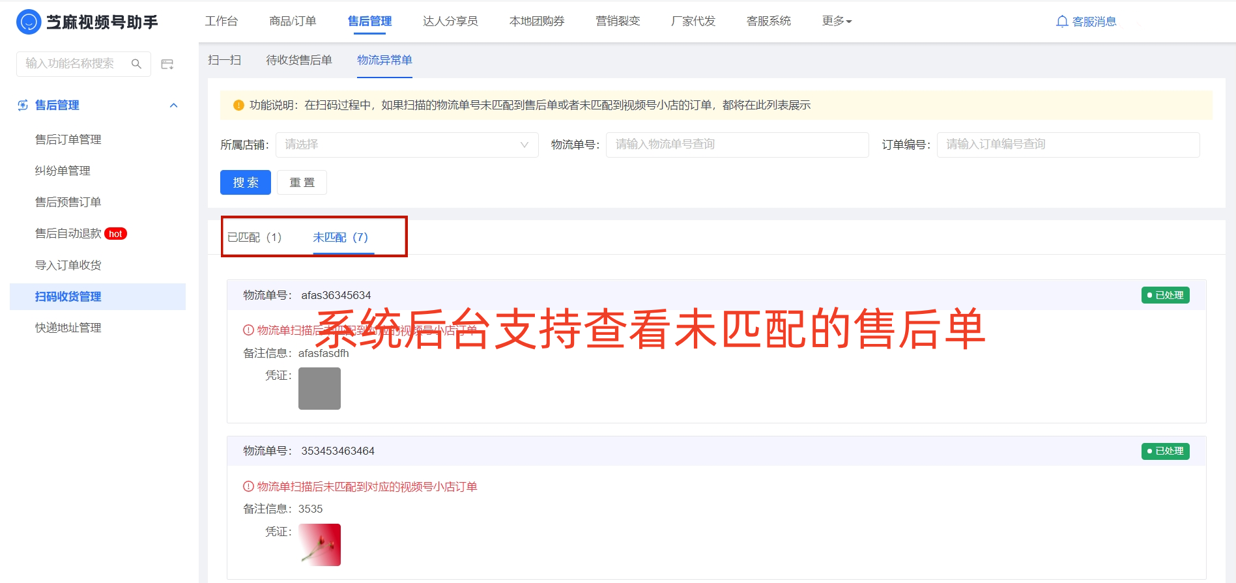This screenshot has height=583, width=1236.
Task: Switch to the 物流异常单 tab
Action: (x=384, y=60)
